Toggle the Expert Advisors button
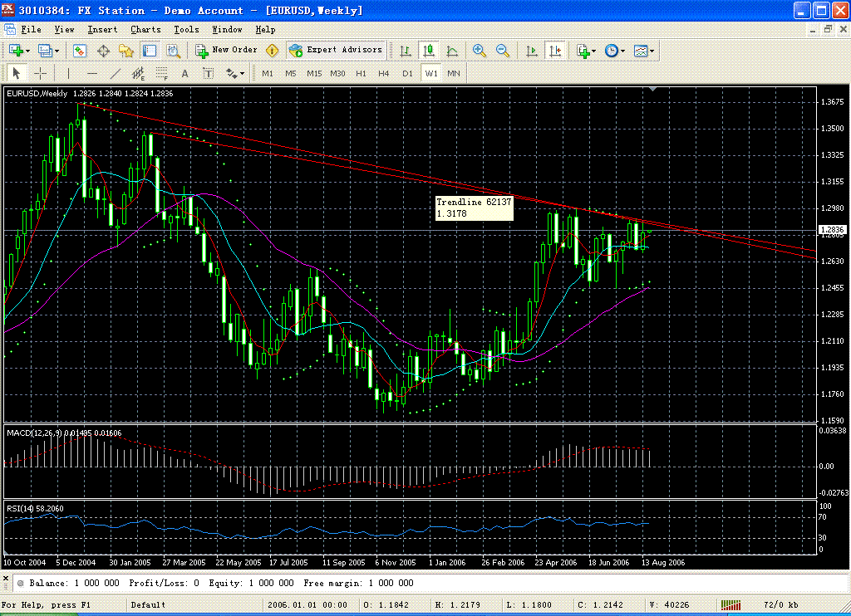The height and width of the screenshot is (616, 851). pyautogui.click(x=336, y=50)
